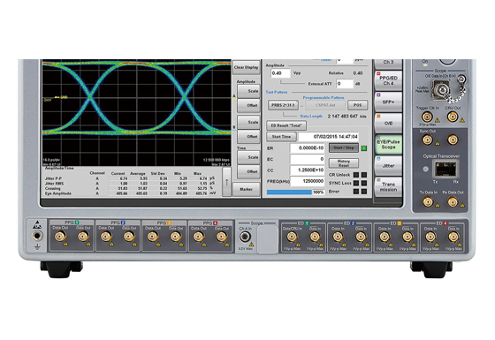Open the PRBS 2^31-1 test pattern selector
Screen dimensions: 495x340
tap(283, 105)
